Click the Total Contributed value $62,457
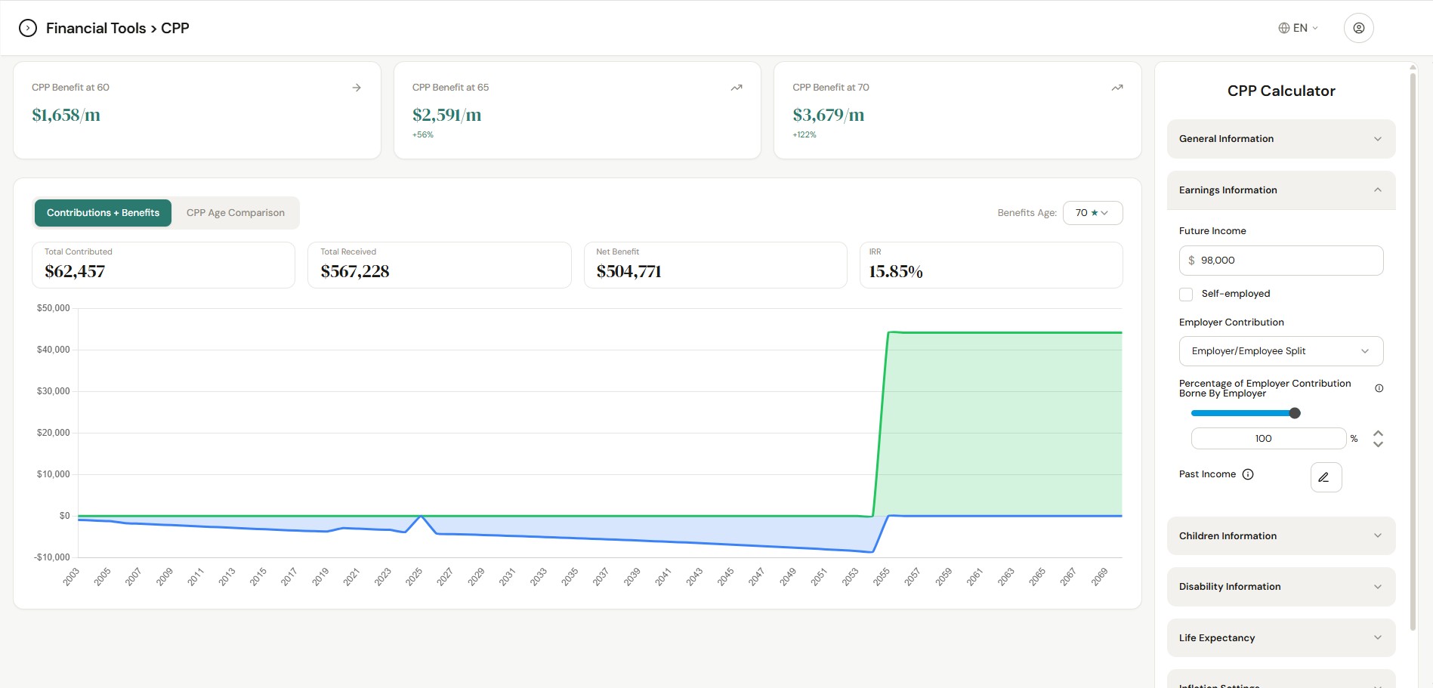 tap(75, 272)
